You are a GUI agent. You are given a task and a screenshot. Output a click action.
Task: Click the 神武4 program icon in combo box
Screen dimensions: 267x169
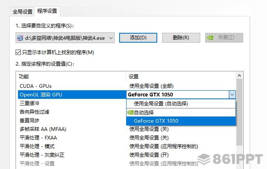pyautogui.click(x=20, y=38)
